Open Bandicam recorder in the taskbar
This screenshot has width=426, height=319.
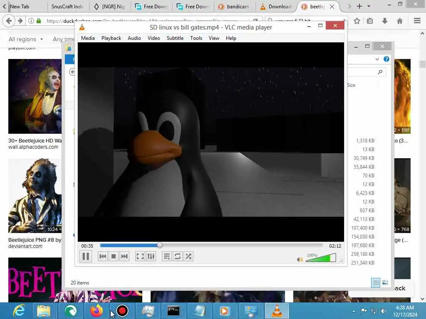coord(122,311)
